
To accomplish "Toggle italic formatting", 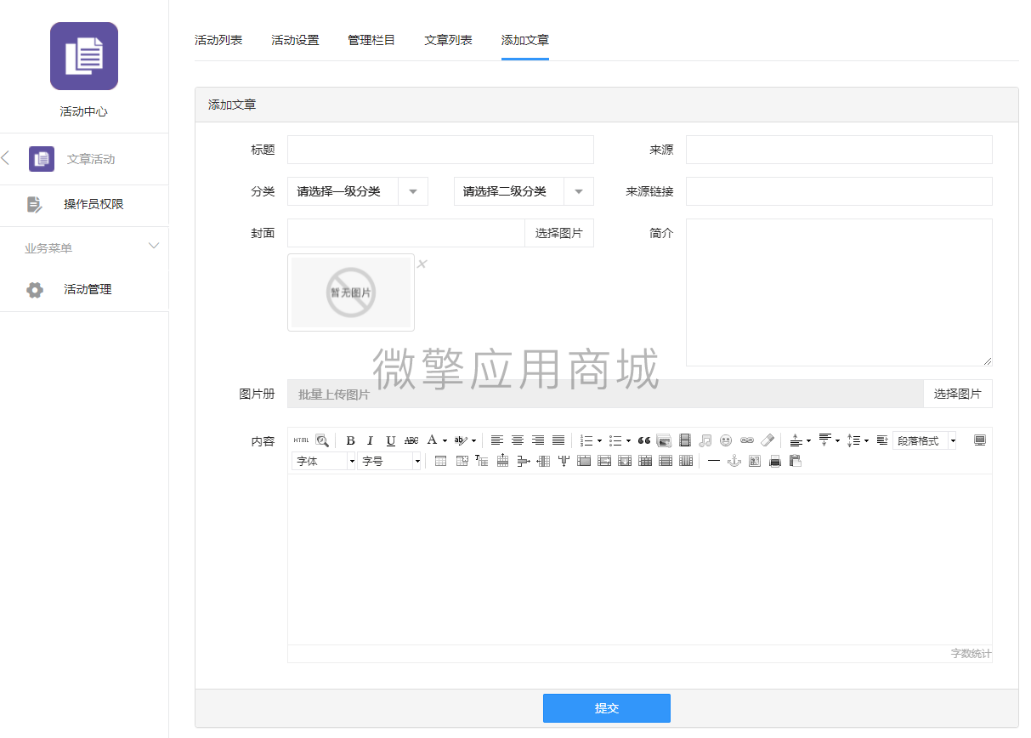I will pos(370,440).
